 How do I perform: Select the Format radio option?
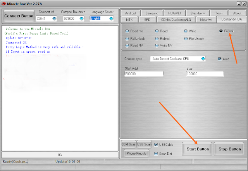[226, 31]
